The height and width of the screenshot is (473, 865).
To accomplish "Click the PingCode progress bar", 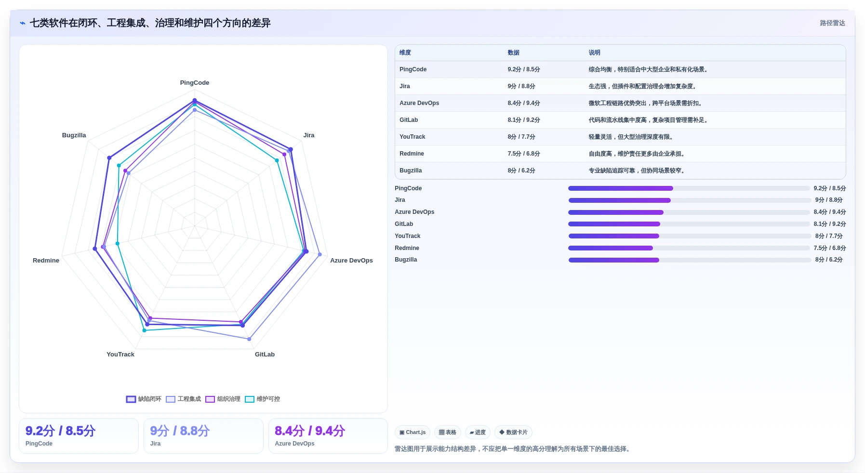I will [689, 188].
